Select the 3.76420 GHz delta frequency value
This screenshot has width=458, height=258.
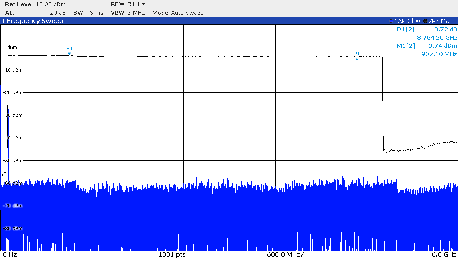[x=437, y=37]
